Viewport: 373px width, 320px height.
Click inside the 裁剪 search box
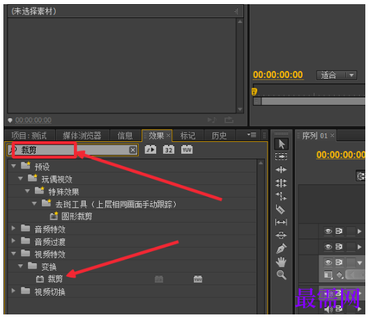pyautogui.click(x=73, y=150)
